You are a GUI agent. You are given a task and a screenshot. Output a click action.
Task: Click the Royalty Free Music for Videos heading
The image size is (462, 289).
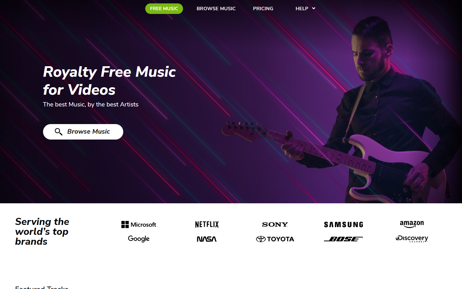coord(109,81)
